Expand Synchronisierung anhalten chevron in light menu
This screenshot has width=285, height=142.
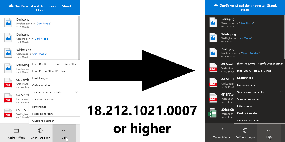76,92
